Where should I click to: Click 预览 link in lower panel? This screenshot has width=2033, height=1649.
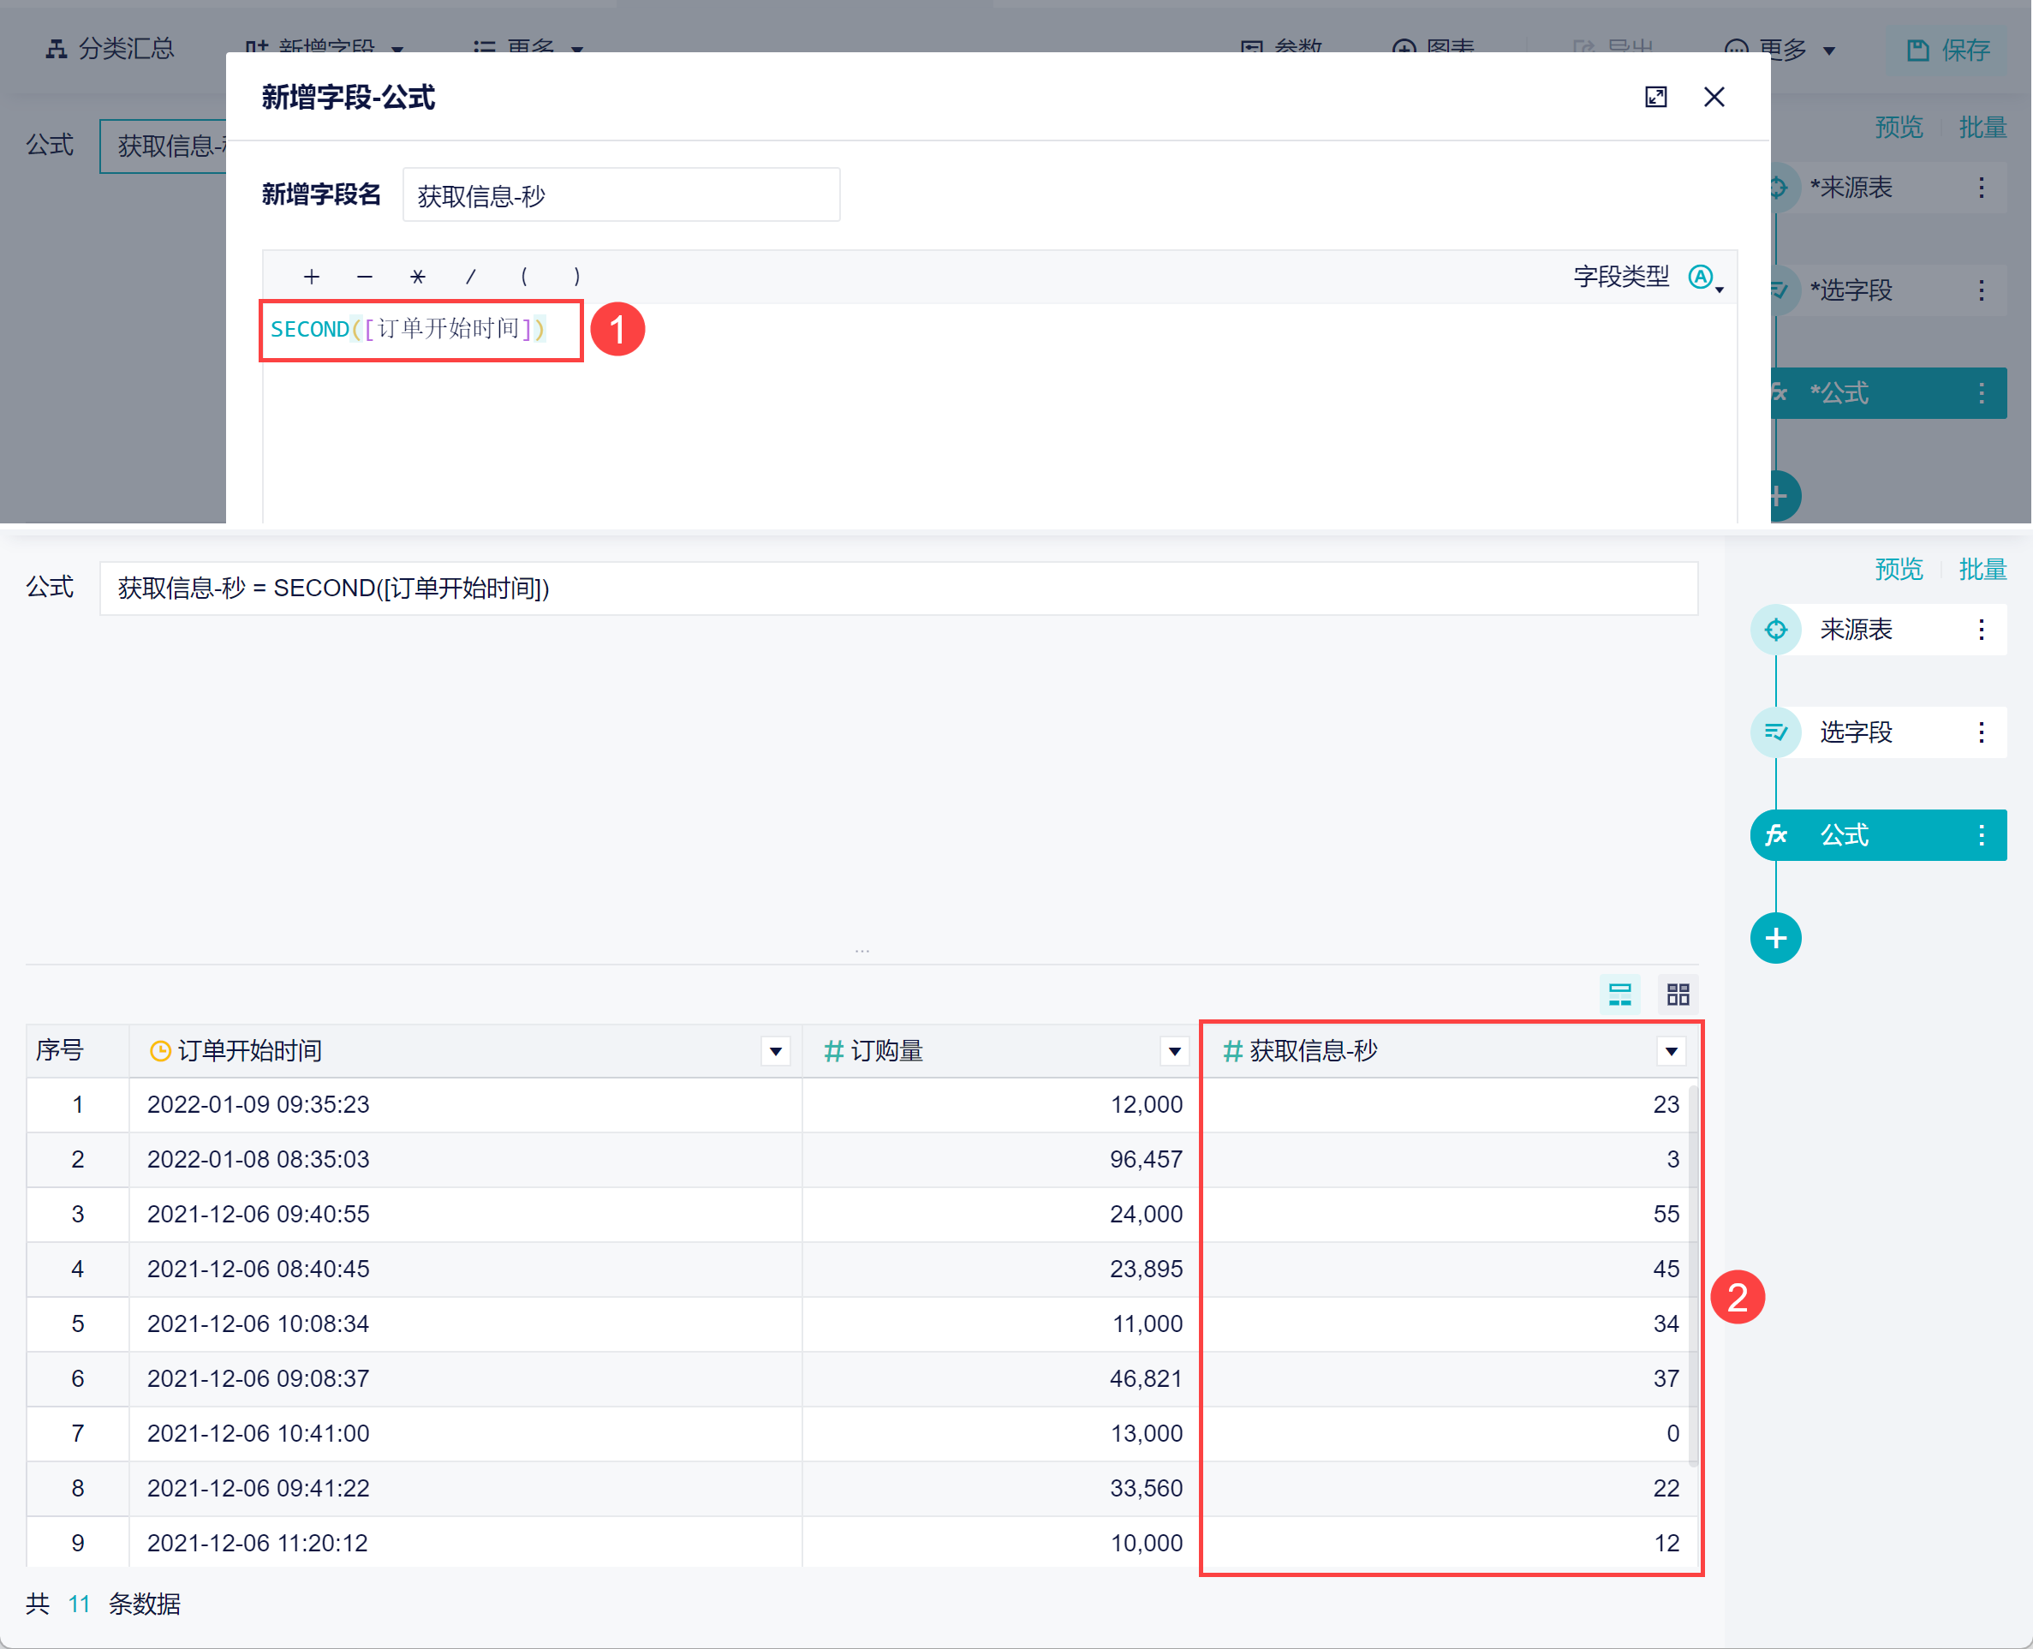pos(1899,569)
